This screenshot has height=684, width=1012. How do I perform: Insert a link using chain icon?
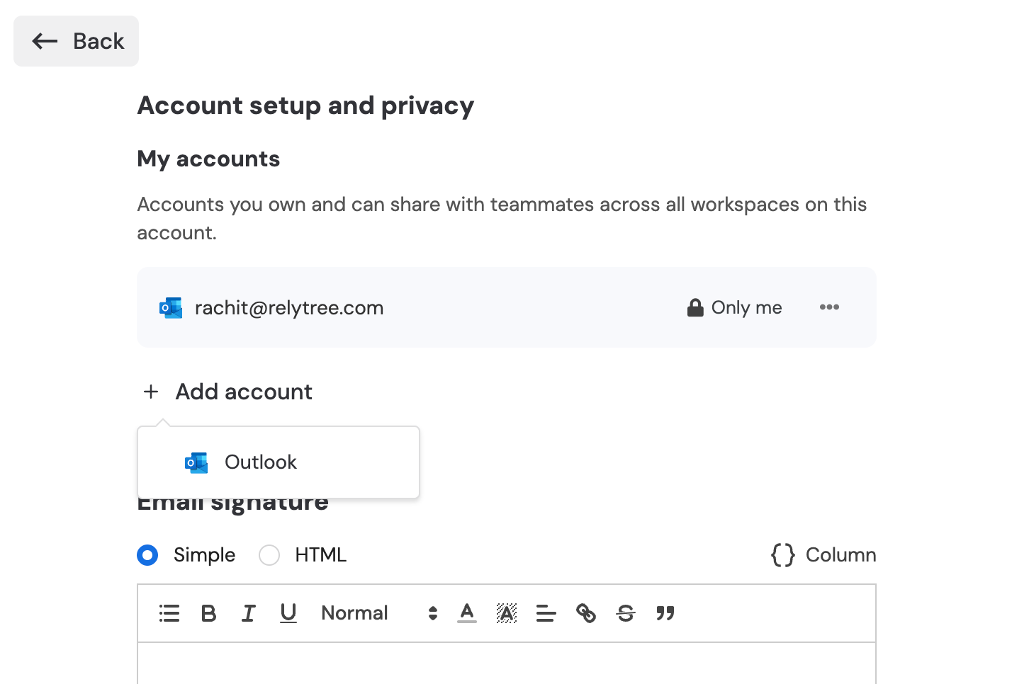(586, 613)
